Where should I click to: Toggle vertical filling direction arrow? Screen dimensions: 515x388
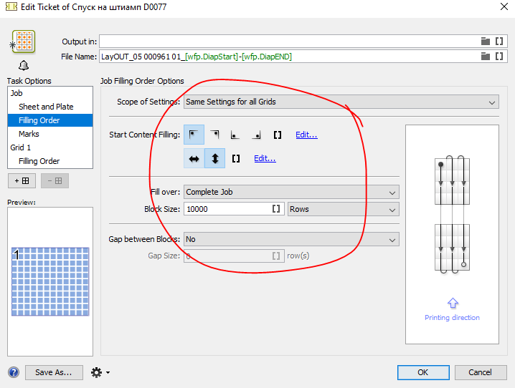click(x=214, y=159)
